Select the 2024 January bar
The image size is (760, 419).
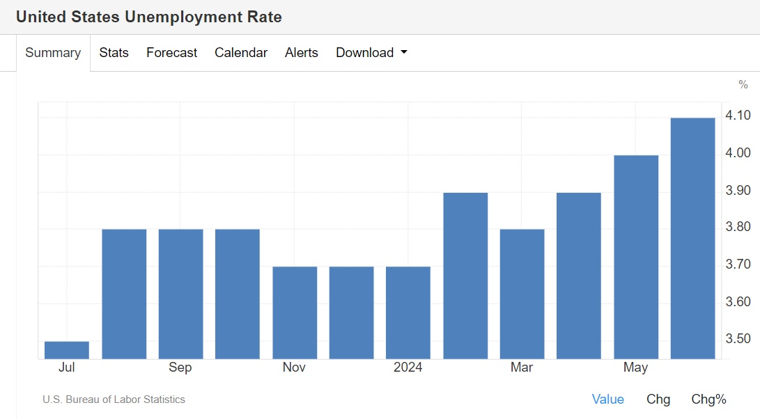tap(408, 313)
